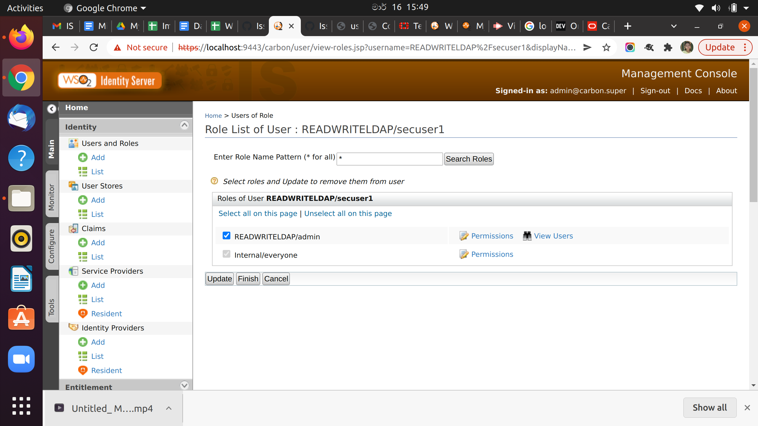Expand the Entitlement menu section
758x426 pixels.
(x=184, y=385)
